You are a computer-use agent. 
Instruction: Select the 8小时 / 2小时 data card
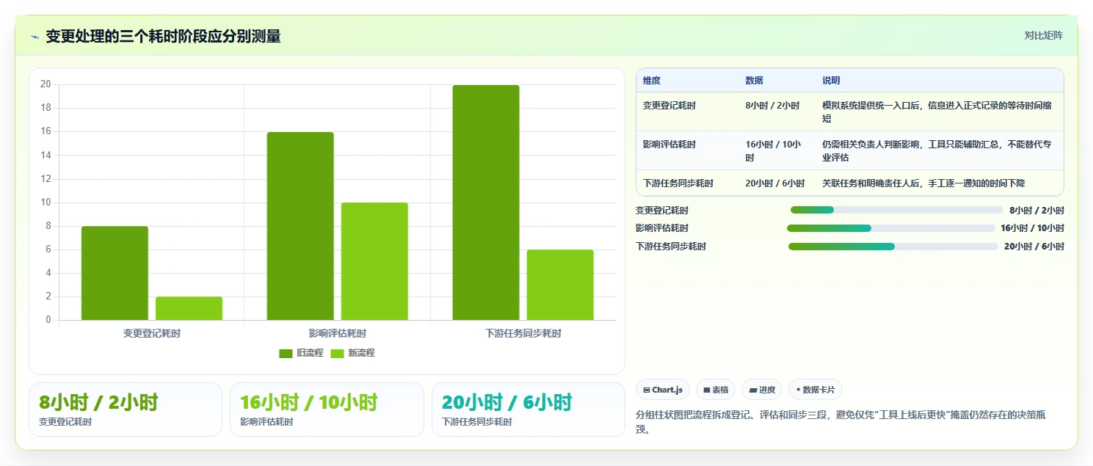(x=126, y=409)
